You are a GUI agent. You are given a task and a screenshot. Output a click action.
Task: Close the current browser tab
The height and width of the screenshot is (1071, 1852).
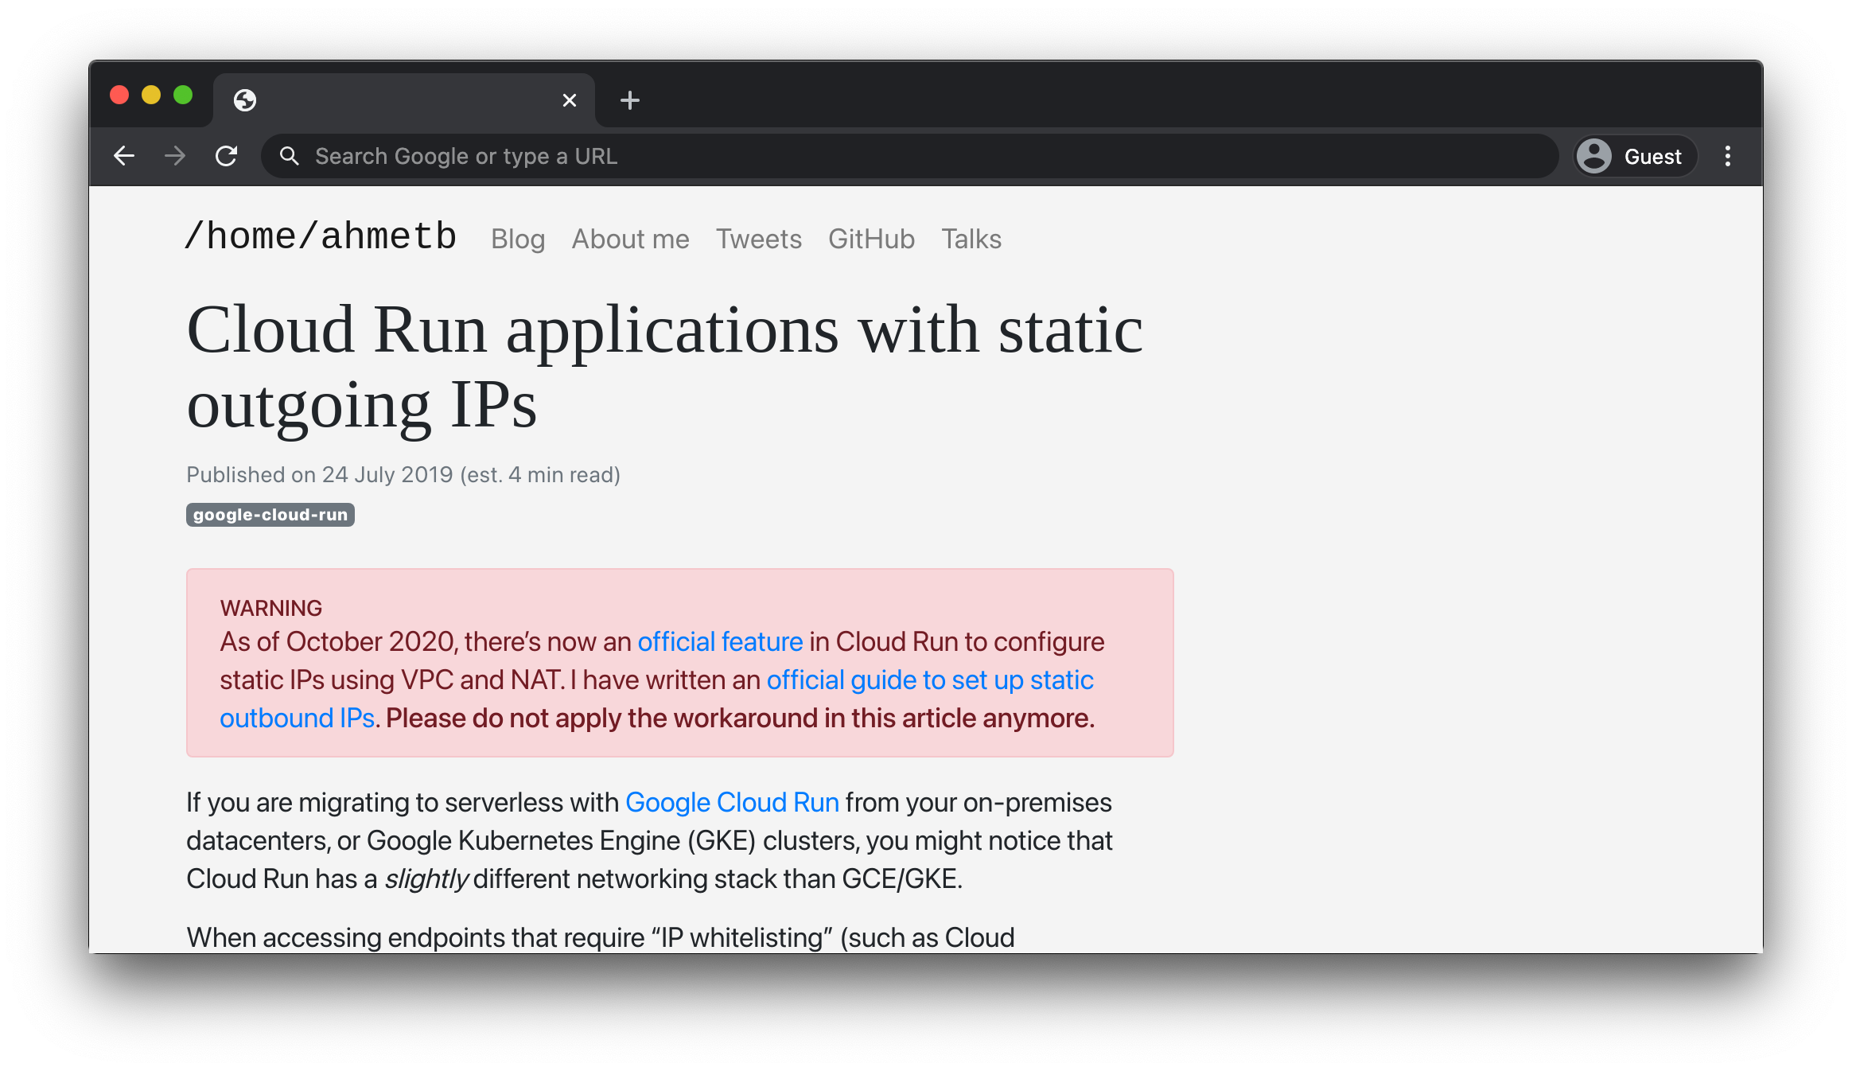(569, 100)
